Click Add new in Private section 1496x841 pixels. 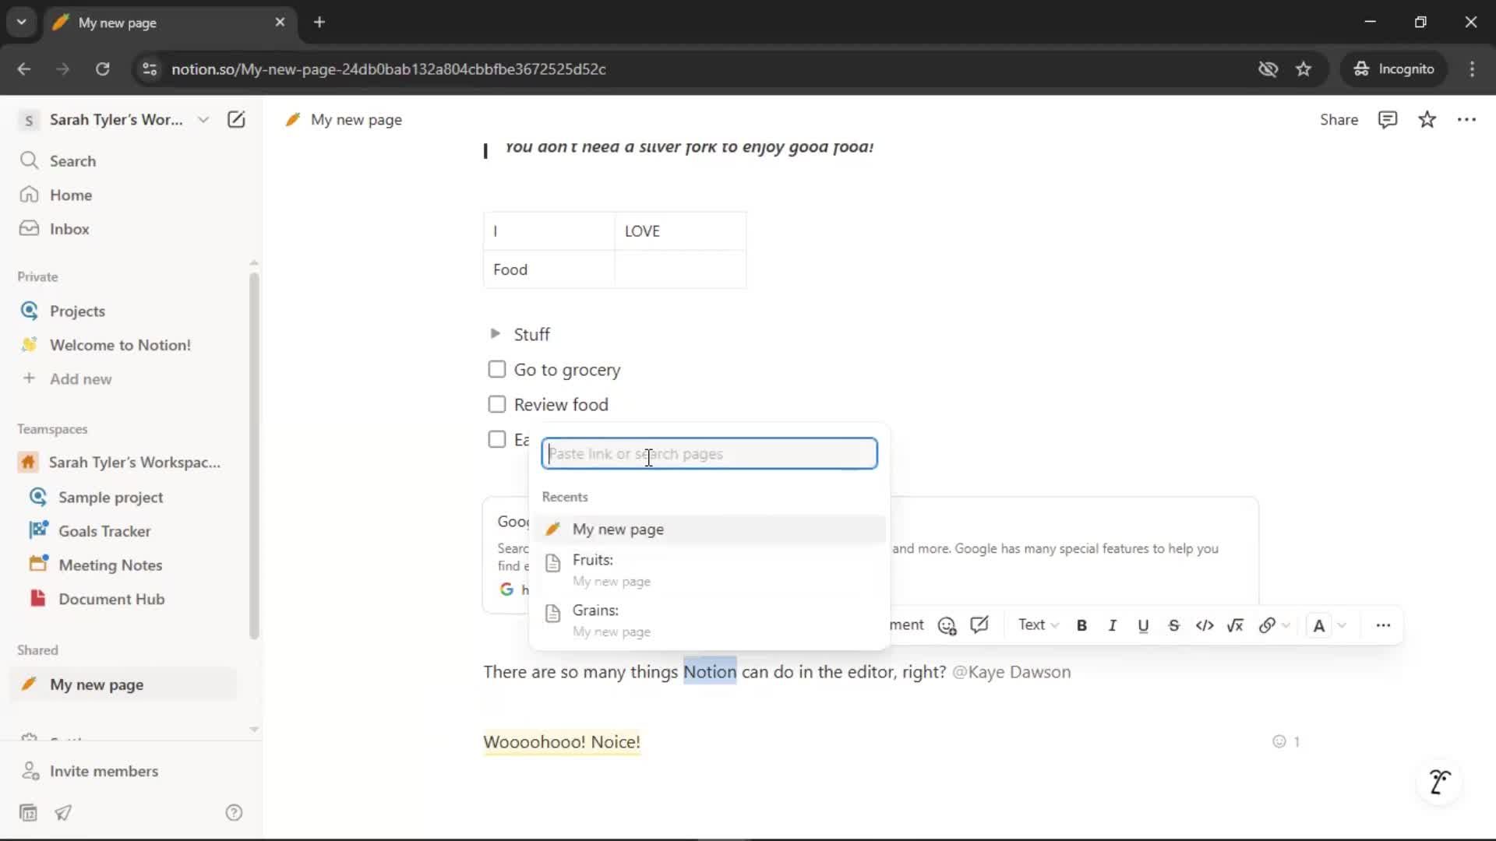80,379
